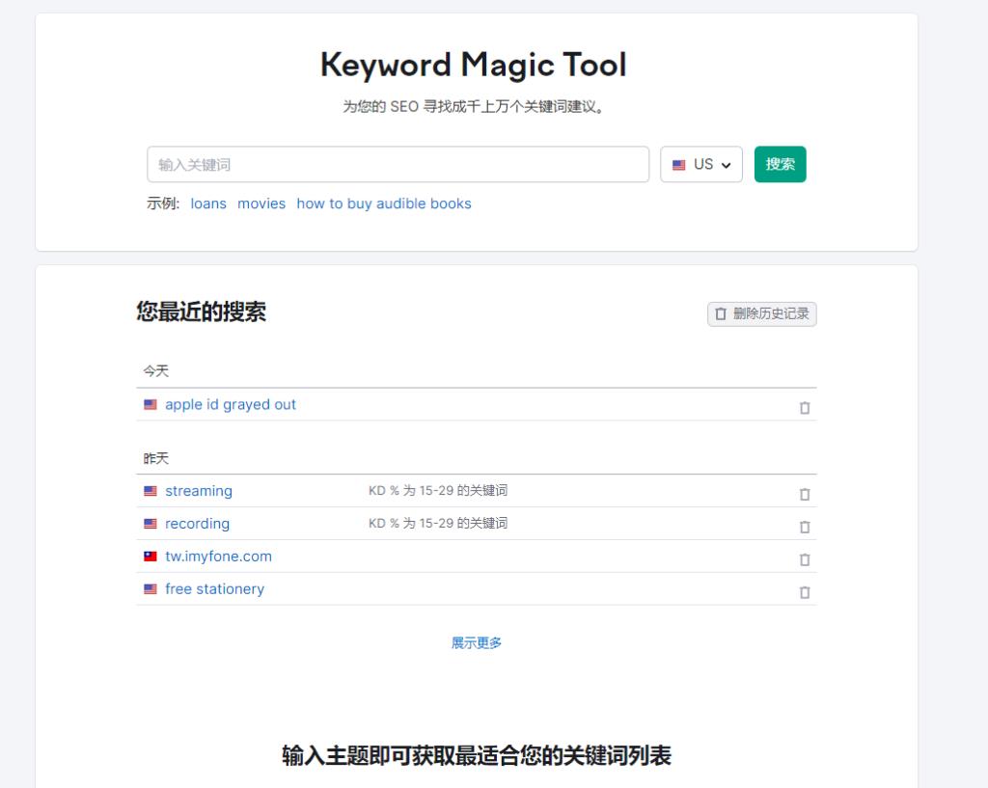Open the recent search 'free stationery'
This screenshot has width=988, height=788.
point(215,589)
